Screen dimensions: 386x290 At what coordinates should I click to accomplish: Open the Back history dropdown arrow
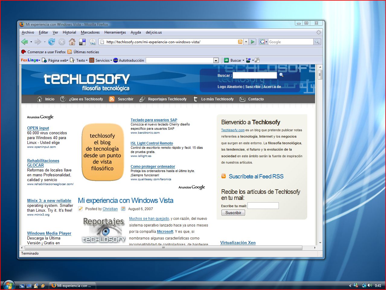coord(31,42)
